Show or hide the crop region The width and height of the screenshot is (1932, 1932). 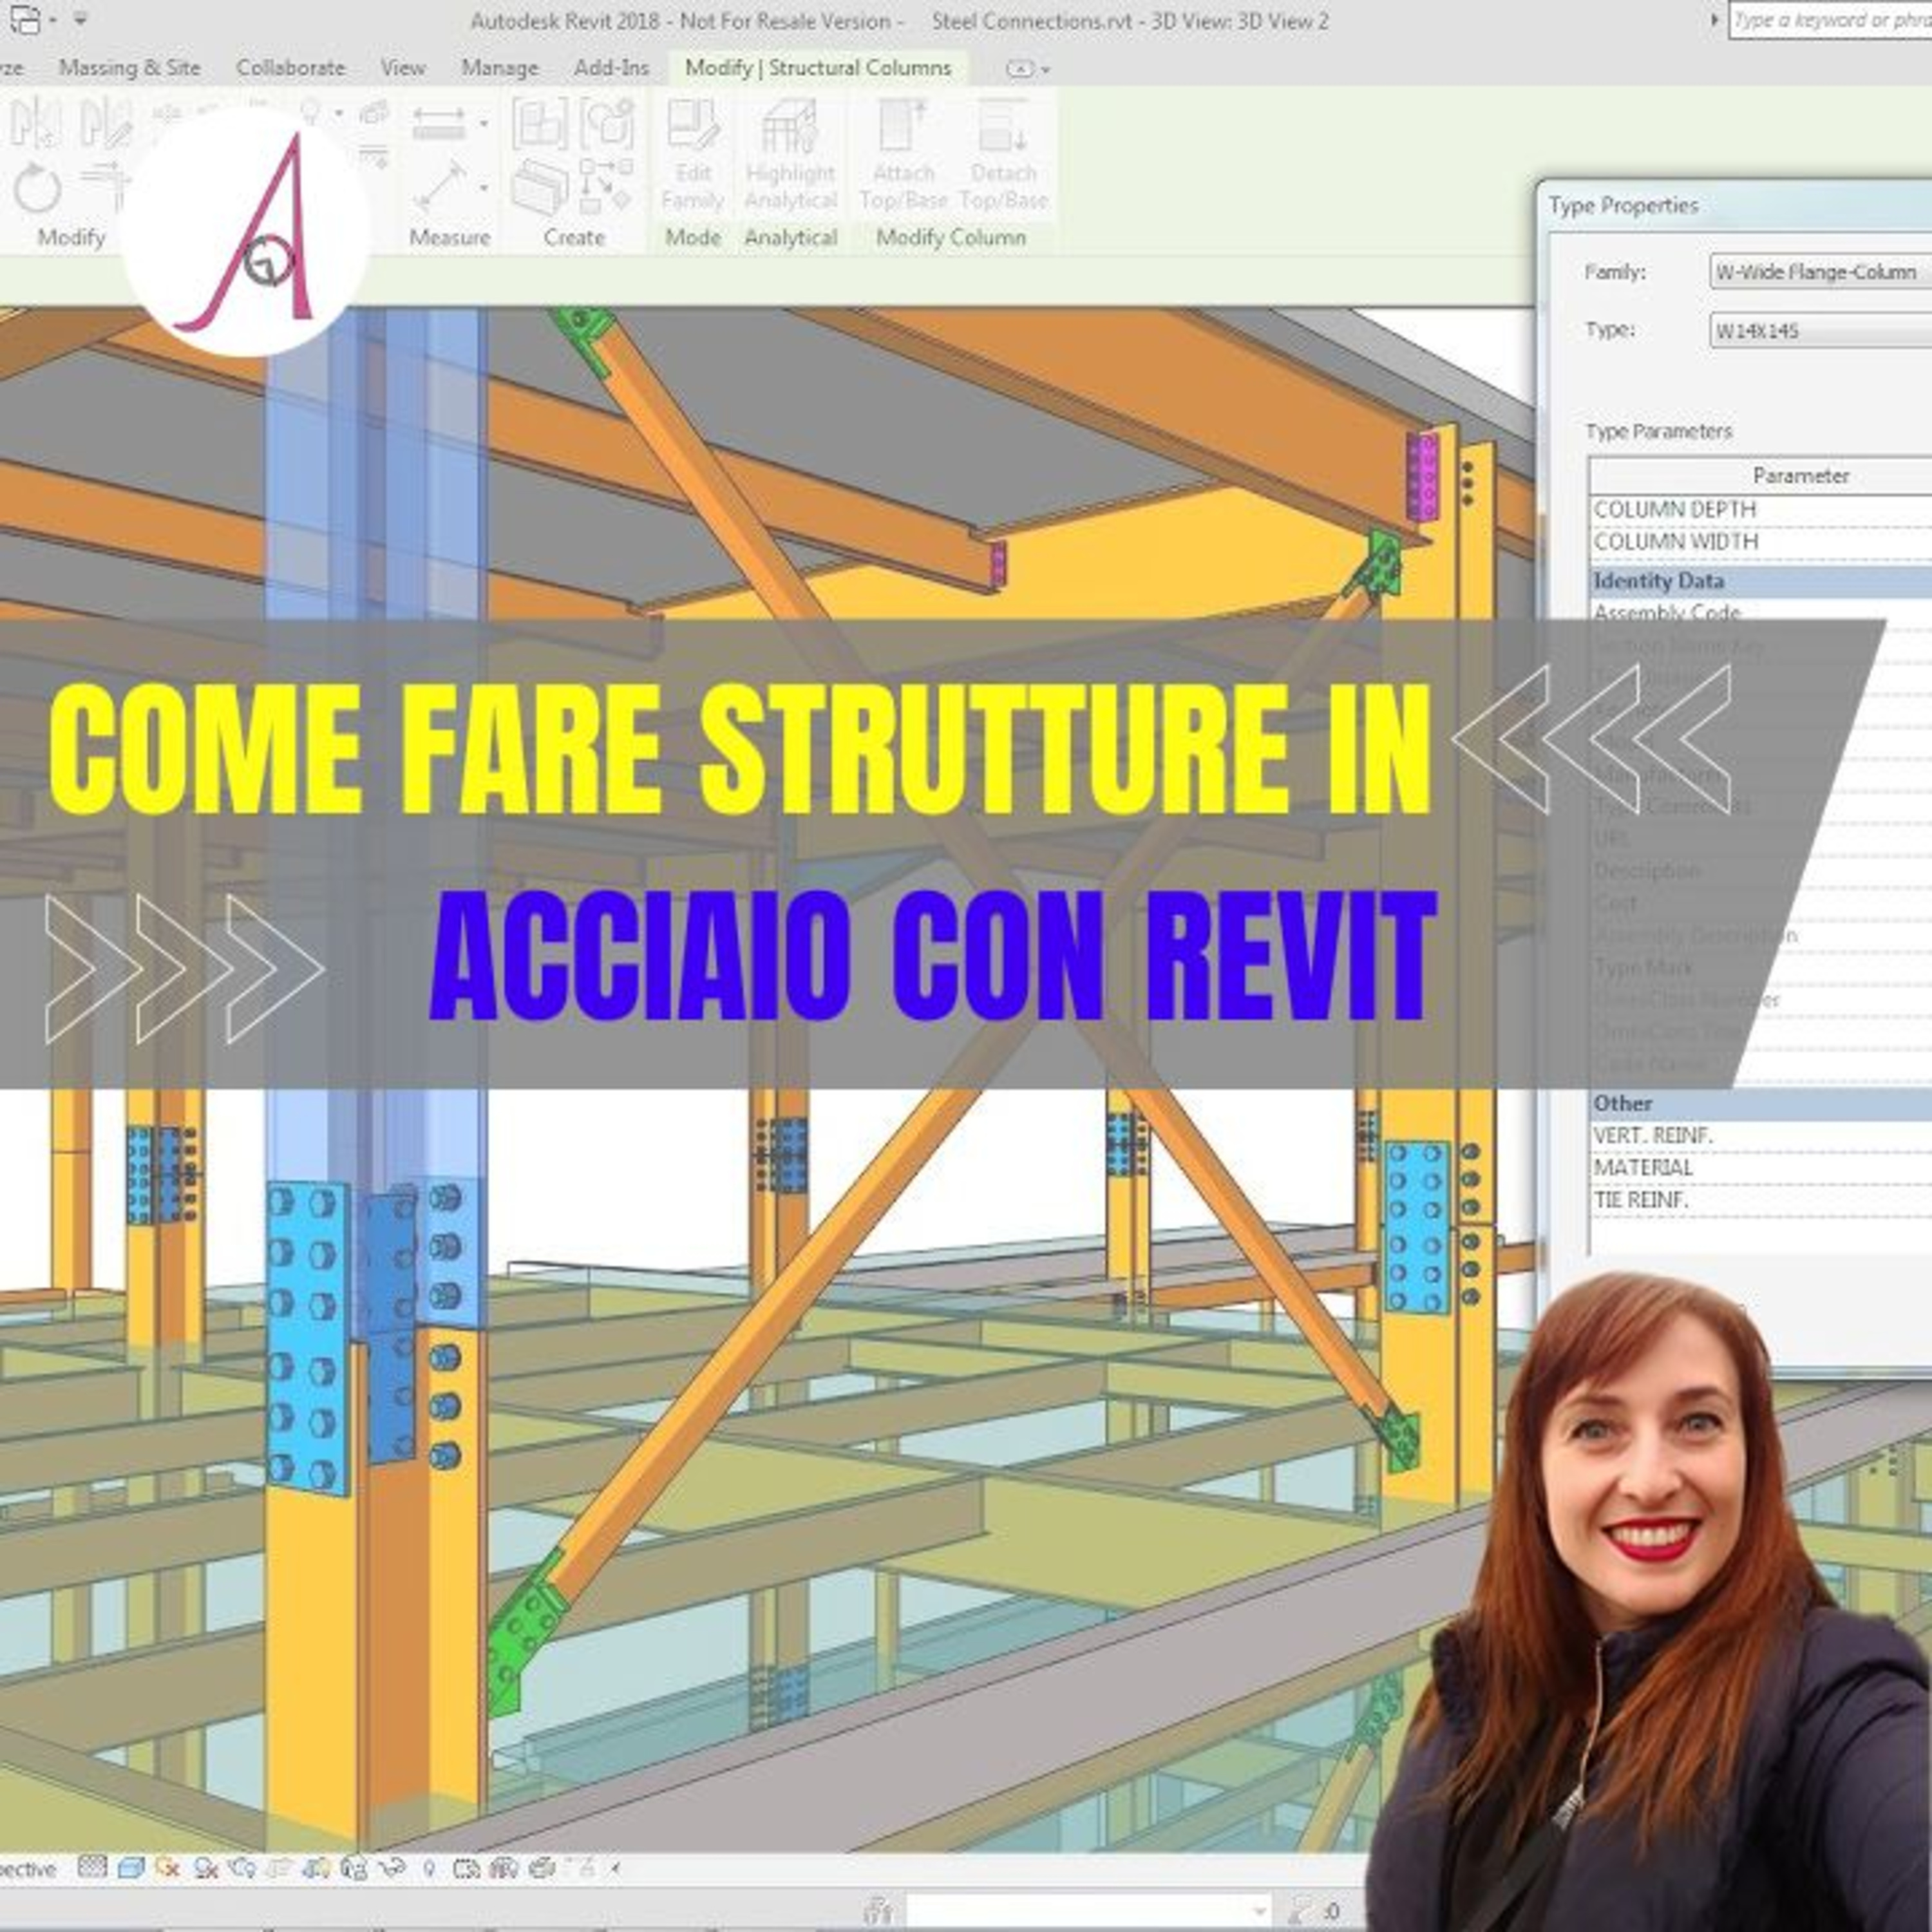[316, 1868]
